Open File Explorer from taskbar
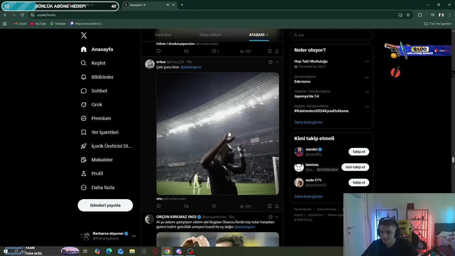Screen dimensions: 455x256 pos(132,251)
